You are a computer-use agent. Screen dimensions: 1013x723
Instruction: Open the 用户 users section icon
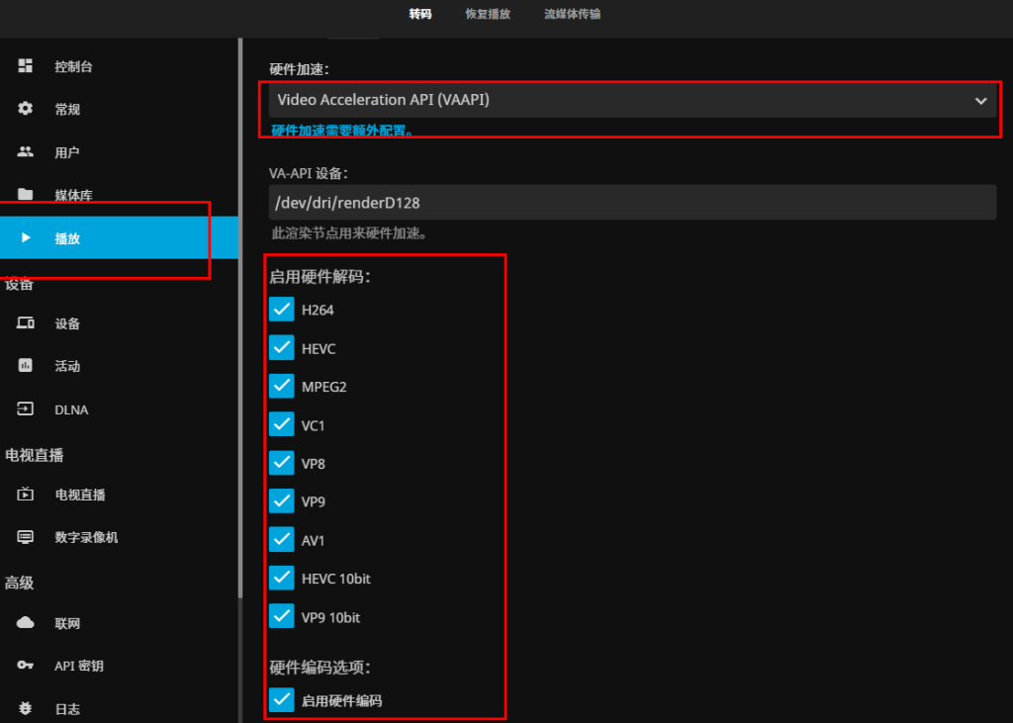[24, 151]
